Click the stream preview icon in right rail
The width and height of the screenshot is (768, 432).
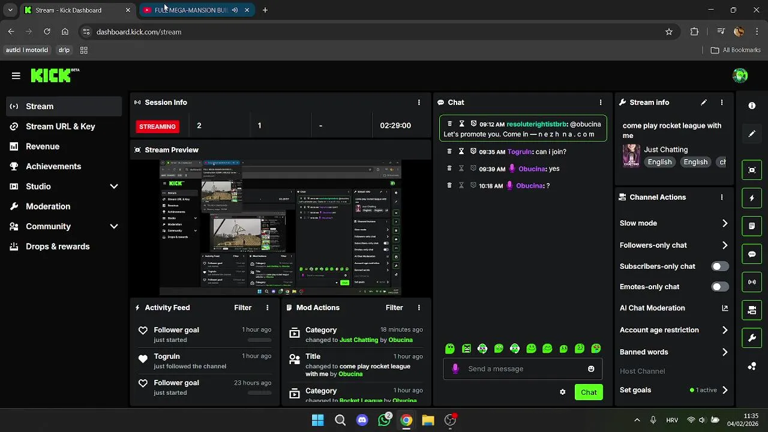[x=752, y=170]
